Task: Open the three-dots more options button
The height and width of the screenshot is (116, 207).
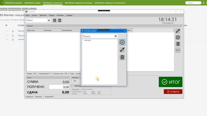Action: pyautogui.click(x=178, y=50)
